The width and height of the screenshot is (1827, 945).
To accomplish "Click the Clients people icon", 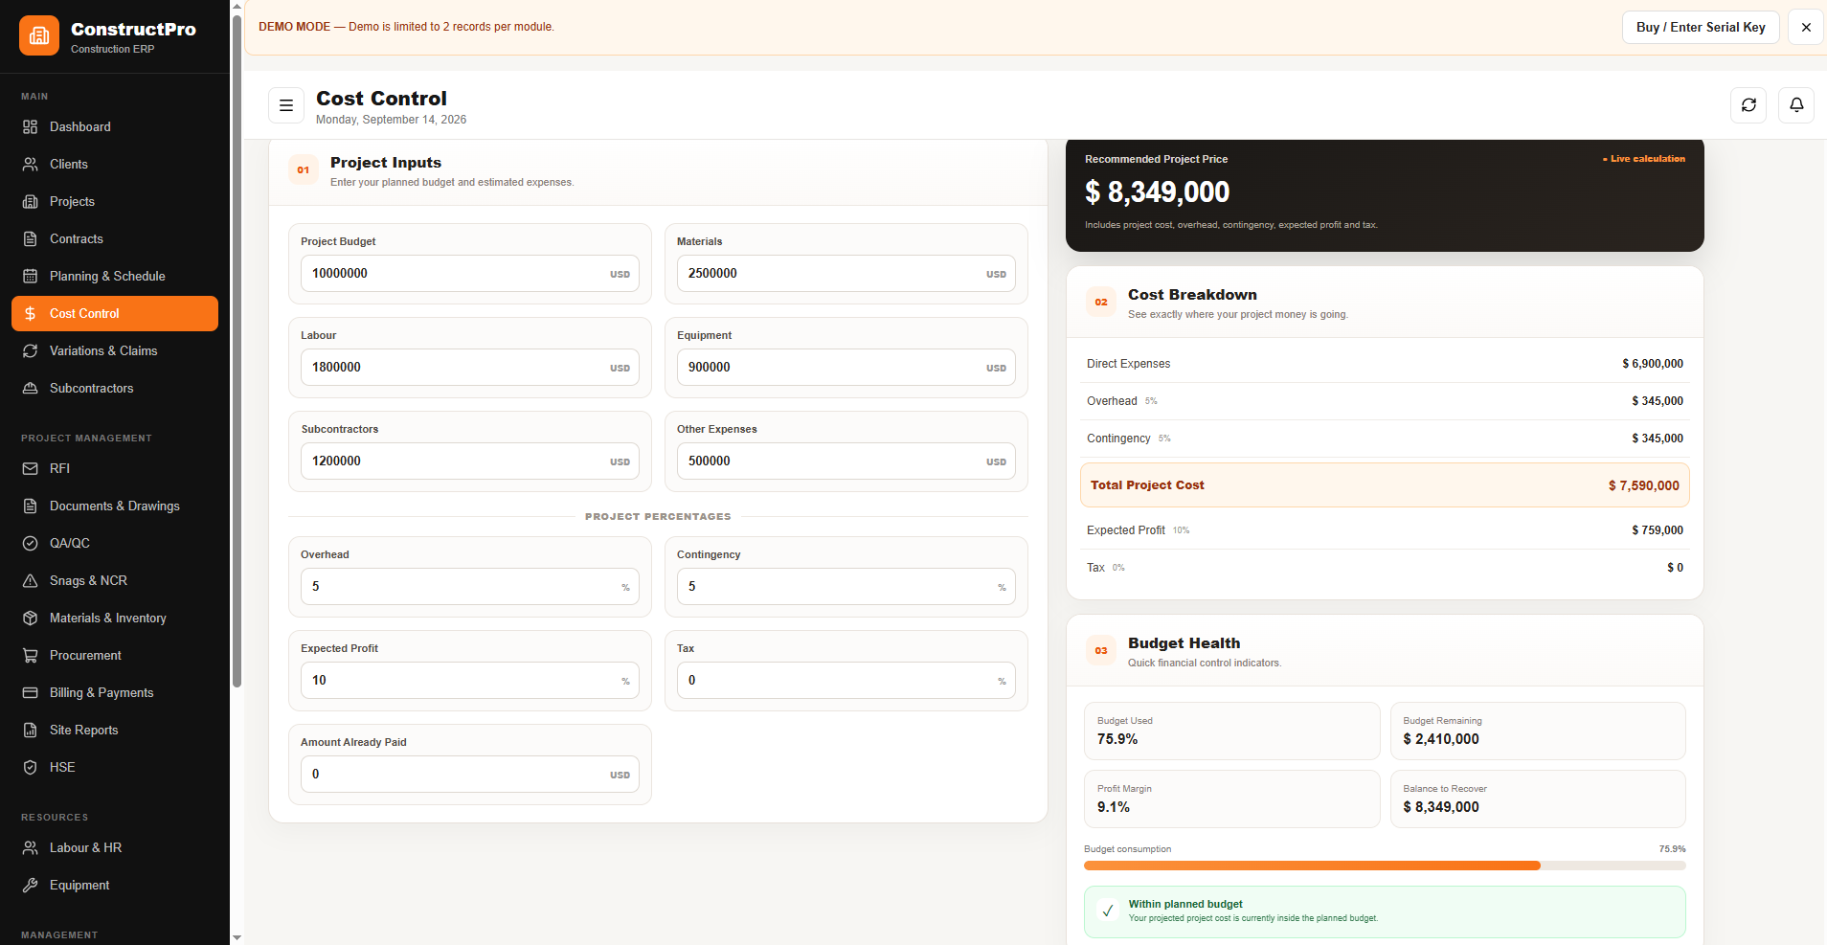I will click(31, 165).
